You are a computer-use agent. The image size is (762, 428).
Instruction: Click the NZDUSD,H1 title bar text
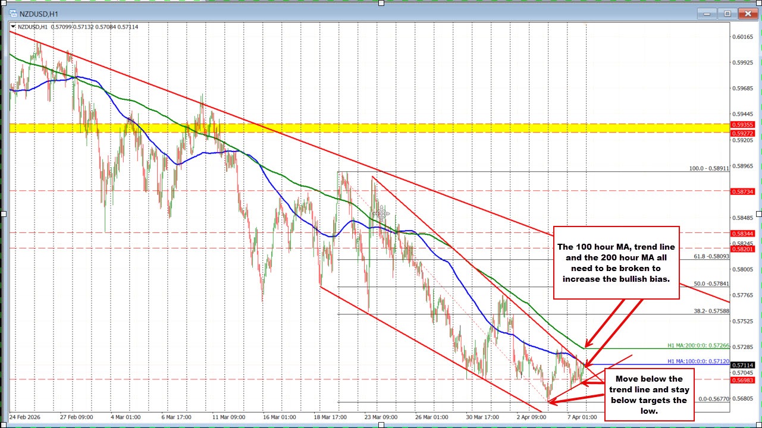pos(39,12)
